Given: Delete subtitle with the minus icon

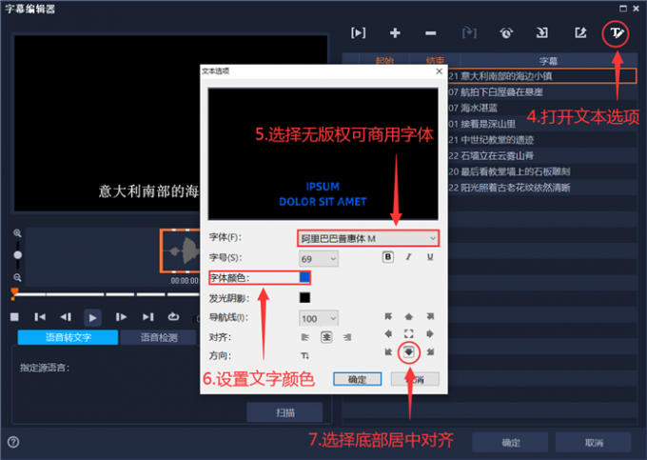Looking at the screenshot, I should 430,33.
